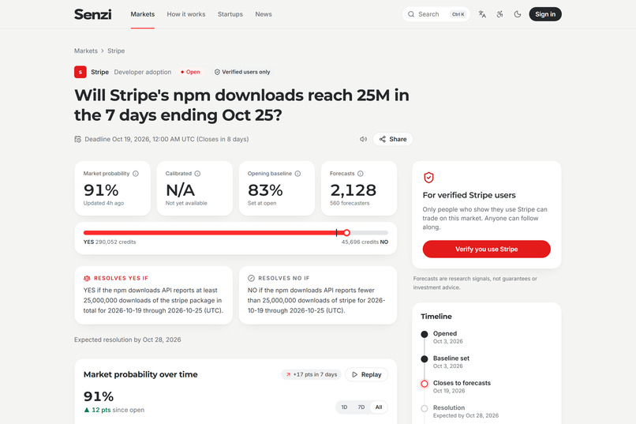Show info for Market probability
Viewport: 636px width, 424px height.
pyautogui.click(x=136, y=174)
